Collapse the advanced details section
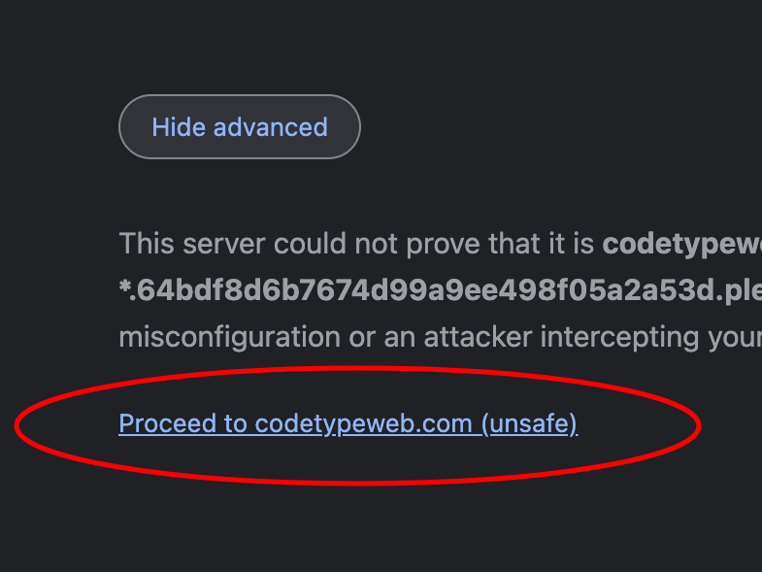 [240, 127]
